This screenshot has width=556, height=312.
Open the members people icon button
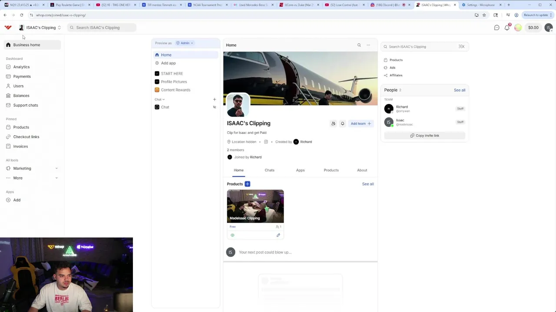point(333,123)
